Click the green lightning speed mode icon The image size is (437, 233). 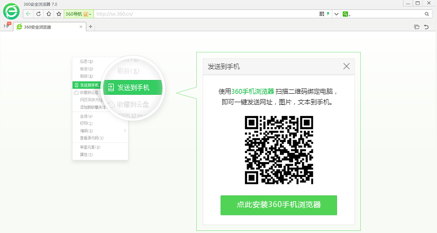327,14
